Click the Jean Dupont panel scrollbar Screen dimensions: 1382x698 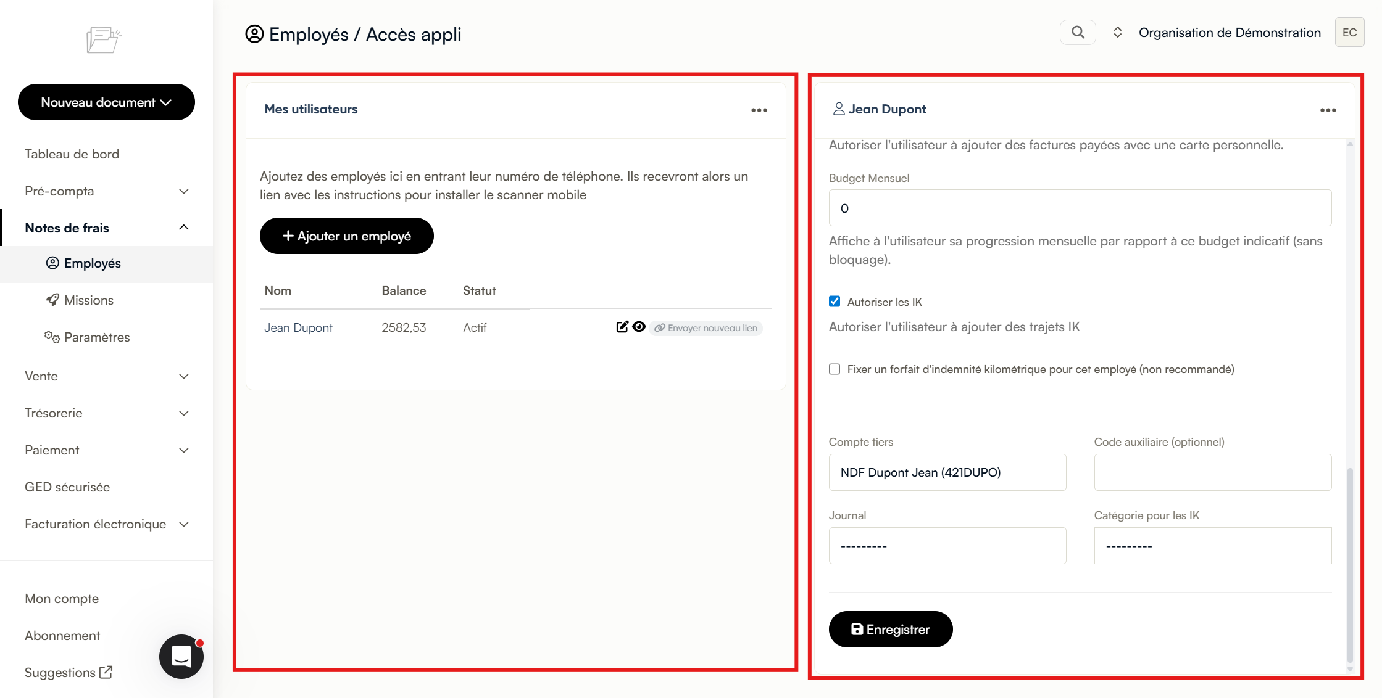1350,564
